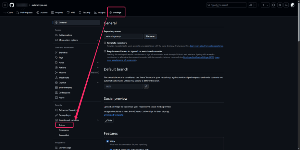The image size is (300, 150).
Task: Click the Preview badge beside Models
Action: [94, 73]
